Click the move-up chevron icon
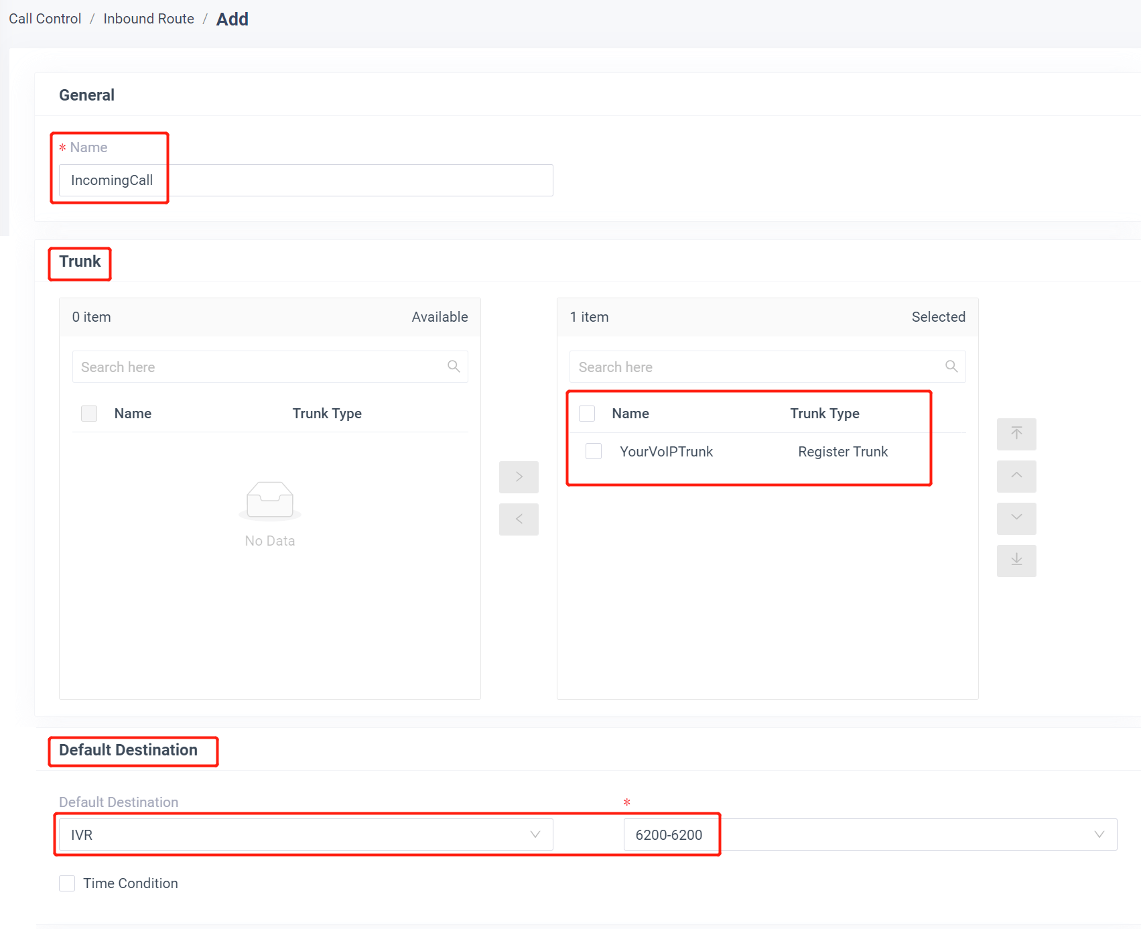 1016,476
